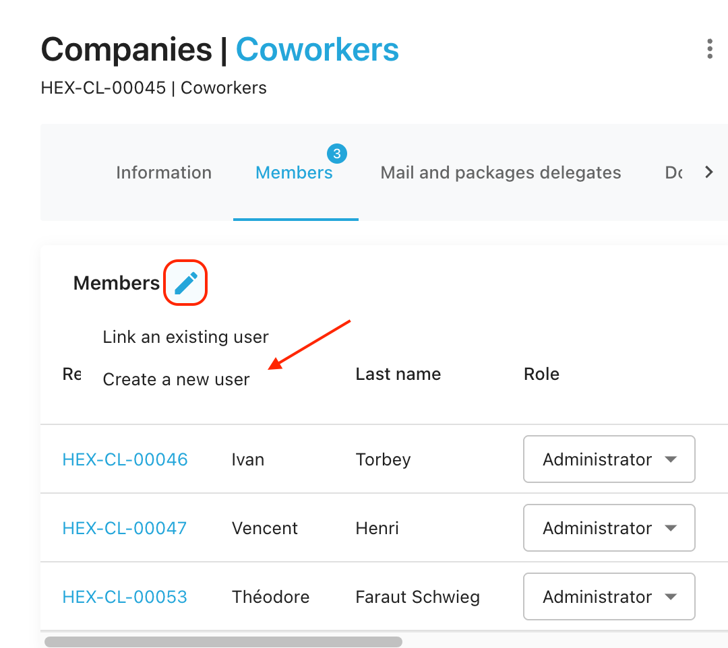This screenshot has width=728, height=648.
Task: Open the three-dot options menu
Action: 709,49
